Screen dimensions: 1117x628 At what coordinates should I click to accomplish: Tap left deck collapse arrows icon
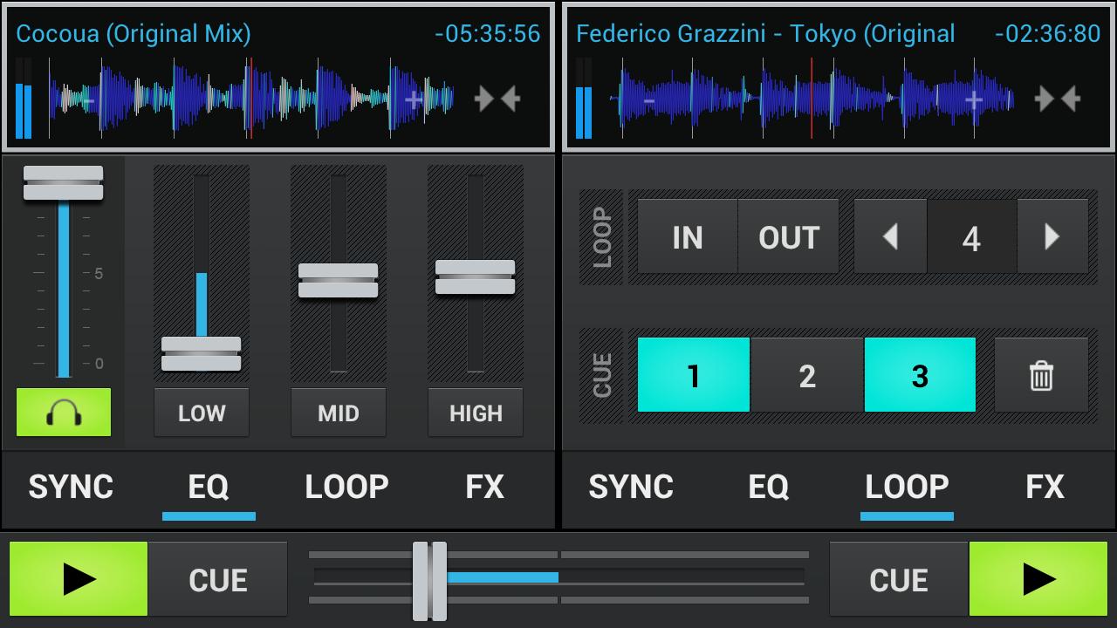497,99
